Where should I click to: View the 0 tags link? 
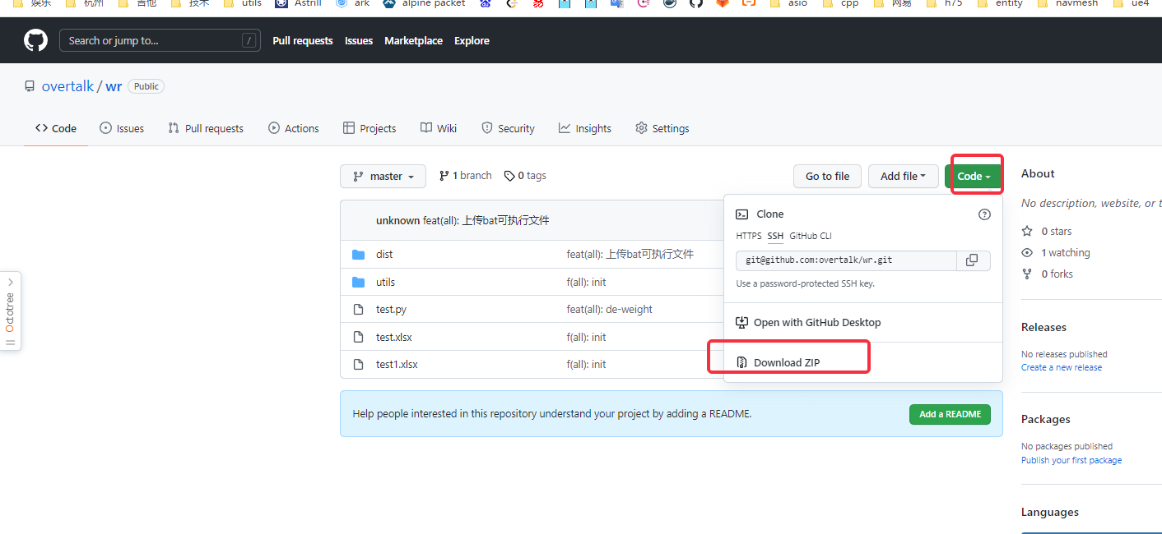pyautogui.click(x=525, y=176)
